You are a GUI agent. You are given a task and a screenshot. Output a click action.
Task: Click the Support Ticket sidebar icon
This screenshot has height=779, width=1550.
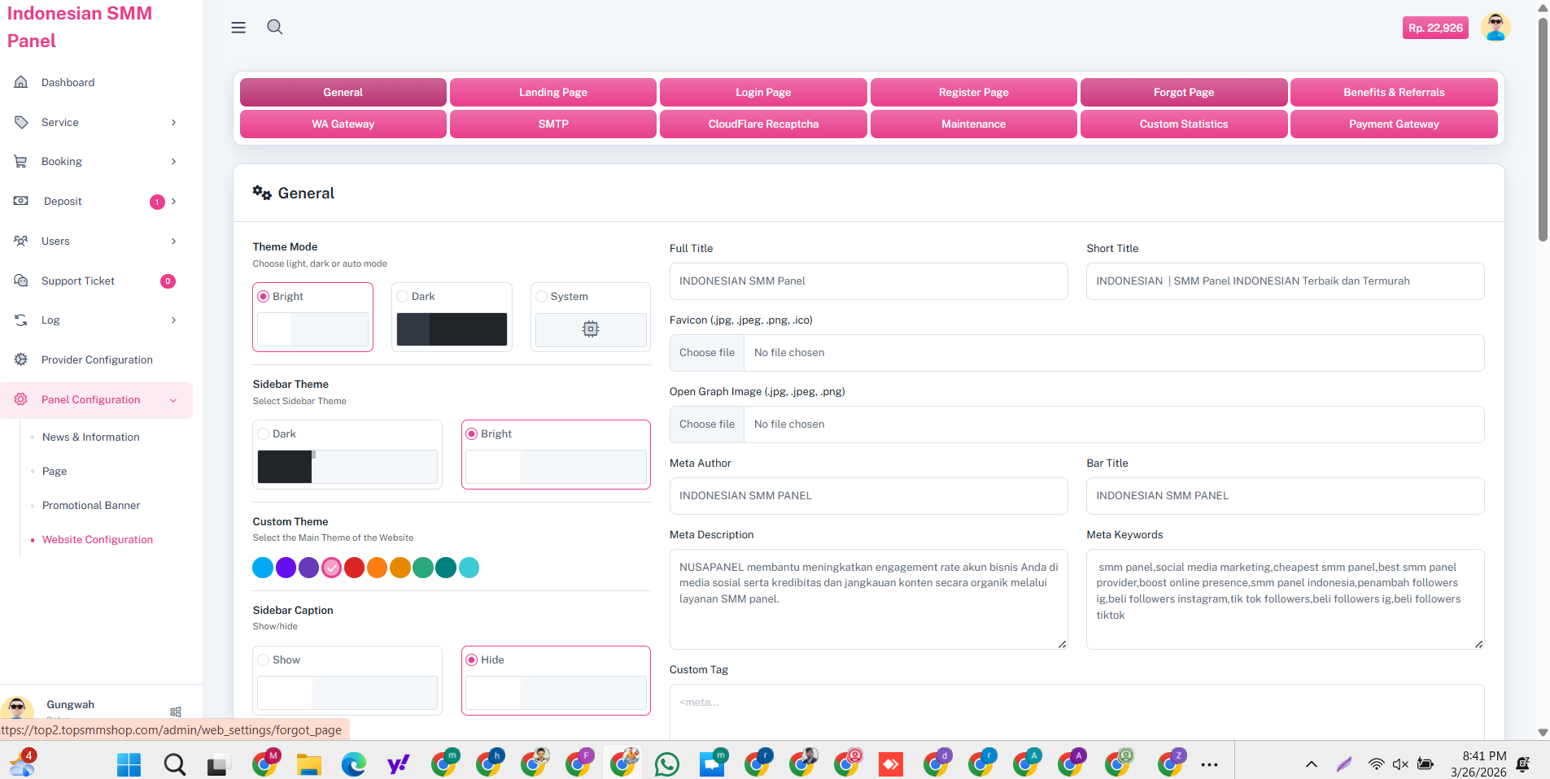click(x=21, y=281)
